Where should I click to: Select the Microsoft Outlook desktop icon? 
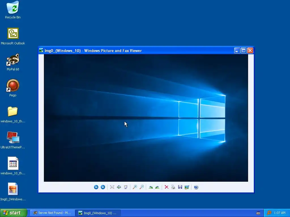(13, 36)
